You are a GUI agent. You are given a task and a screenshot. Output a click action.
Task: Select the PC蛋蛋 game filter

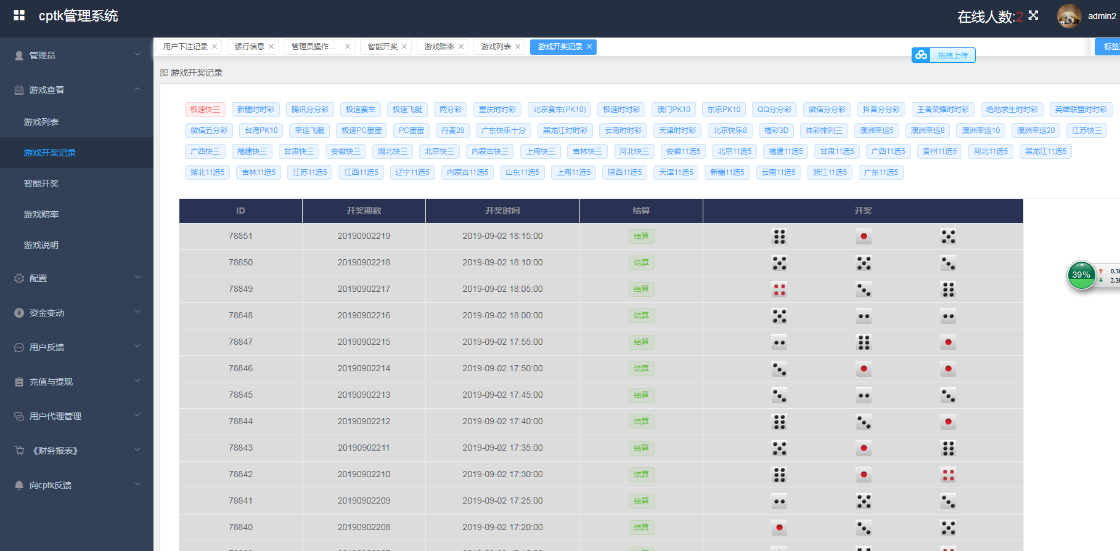click(411, 131)
